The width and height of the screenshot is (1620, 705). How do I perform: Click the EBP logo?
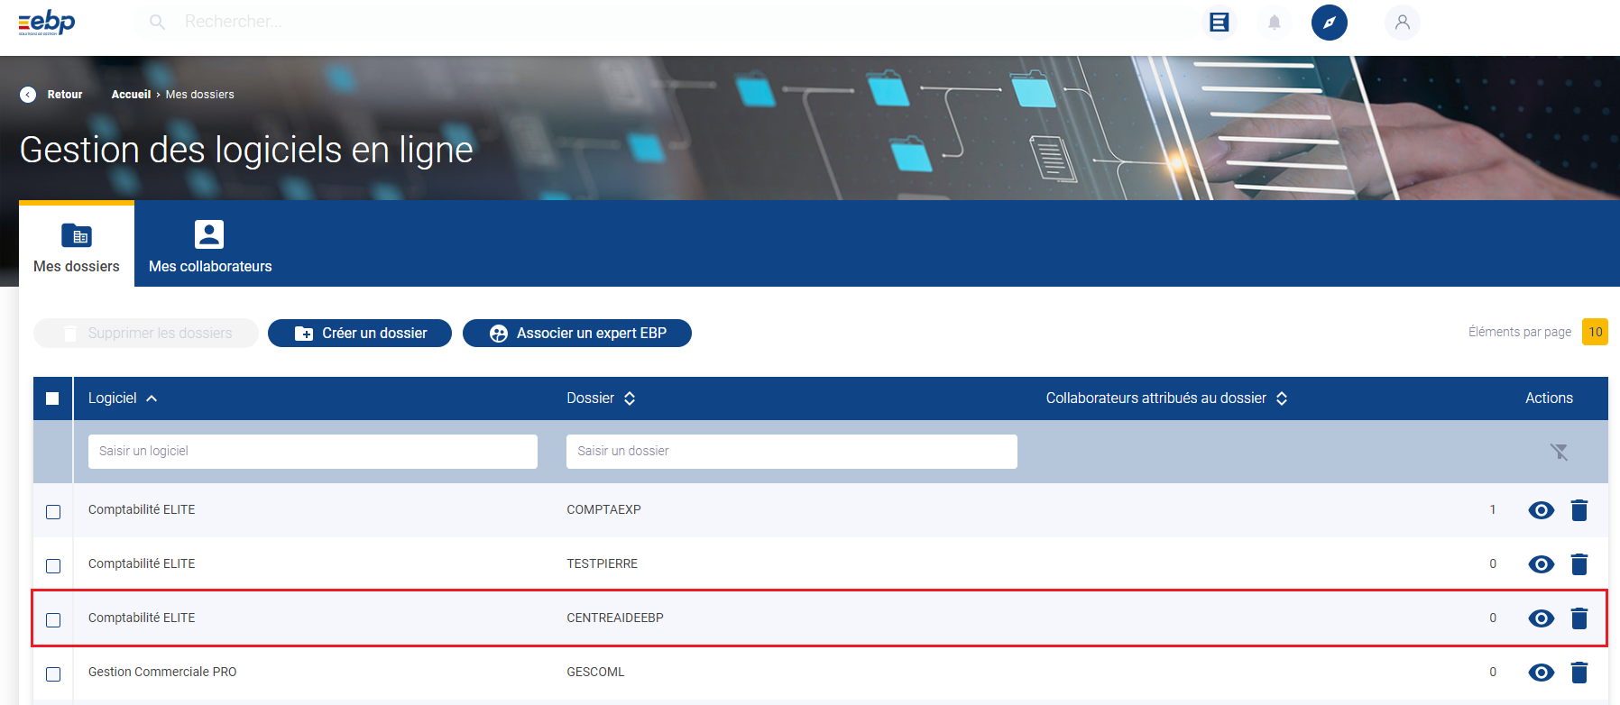tap(47, 22)
